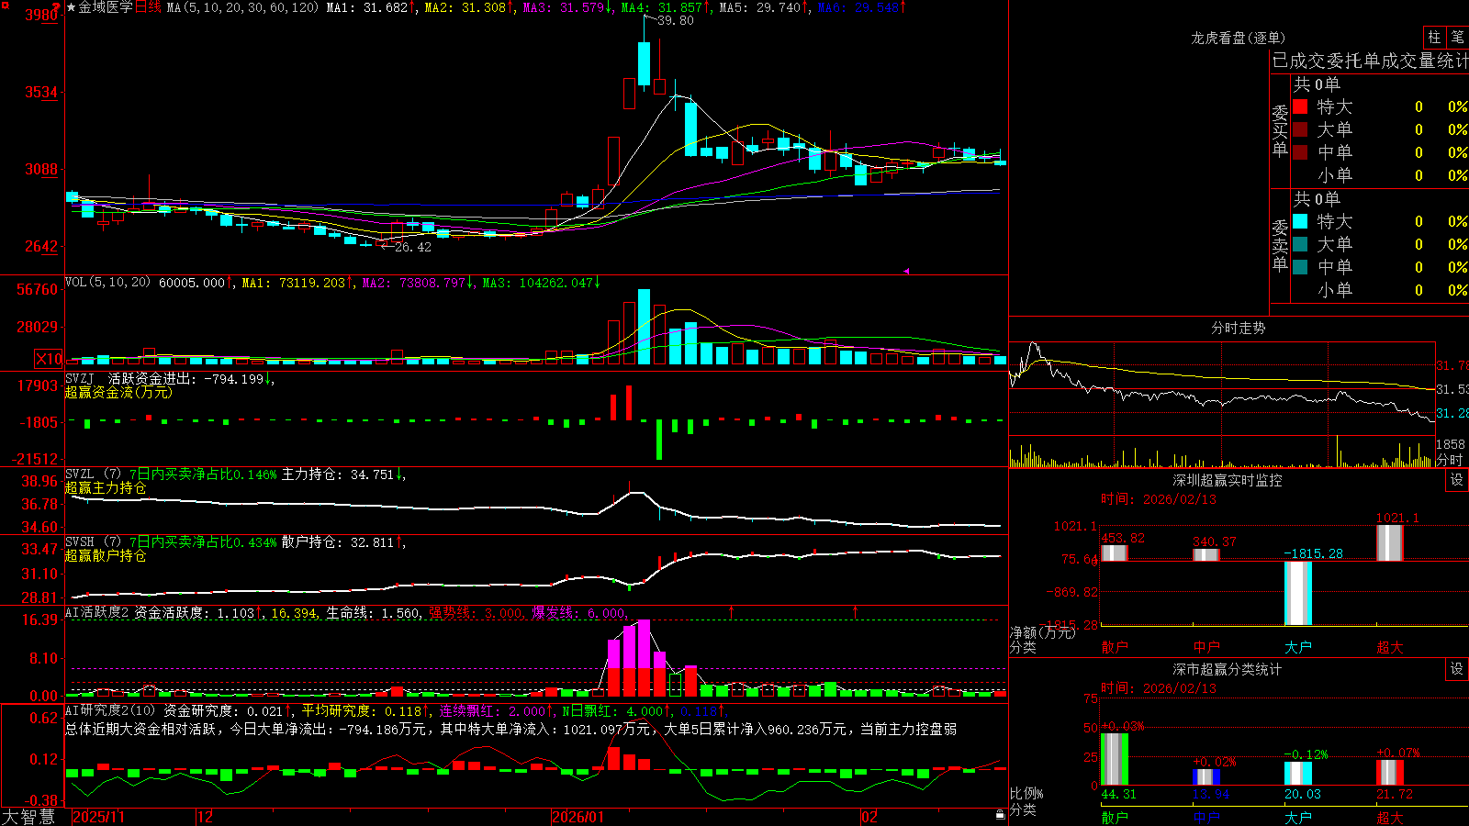
Task: Click the 2025/11 date marker on the time axis
Action: (98, 817)
